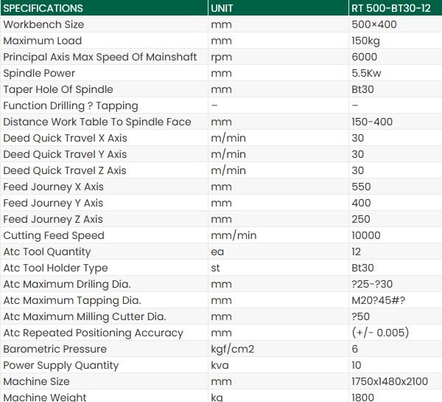Click the 10000 feed speed value
Image resolution: width=442 pixels, height=402 pixels.
366,235
